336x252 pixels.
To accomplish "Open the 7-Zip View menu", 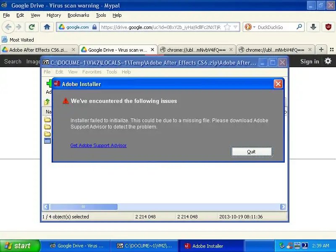I will point(73,72).
